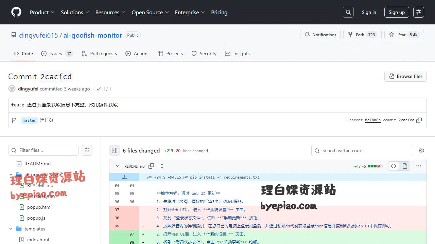Collapse README.md diff chevron
435x244 pixels.
118,166
